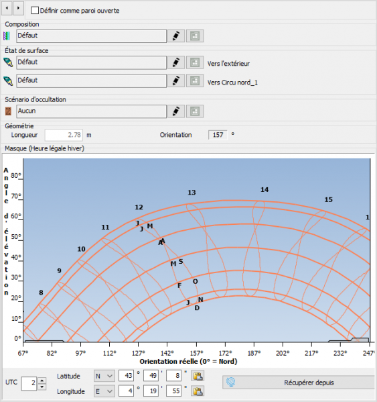377x402 pixels.
Task: Open the library icon next to Composition
Action: click(195, 36)
